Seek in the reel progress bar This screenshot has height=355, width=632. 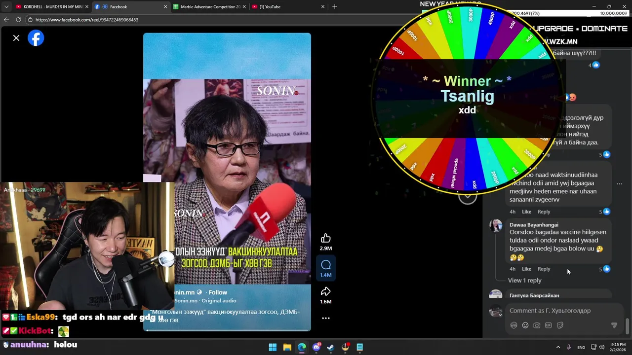[227, 330]
